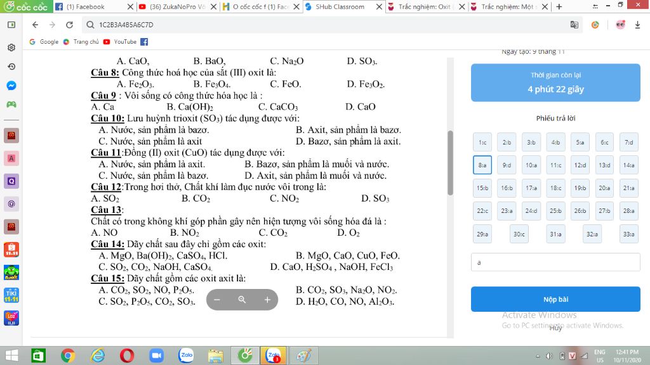
Task: Select answer box 15:b on answer sheet
Action: point(482,188)
